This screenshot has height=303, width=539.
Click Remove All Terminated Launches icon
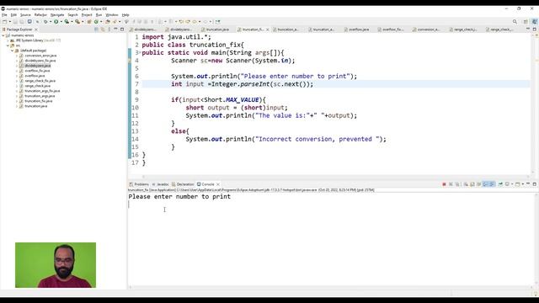pos(457,184)
